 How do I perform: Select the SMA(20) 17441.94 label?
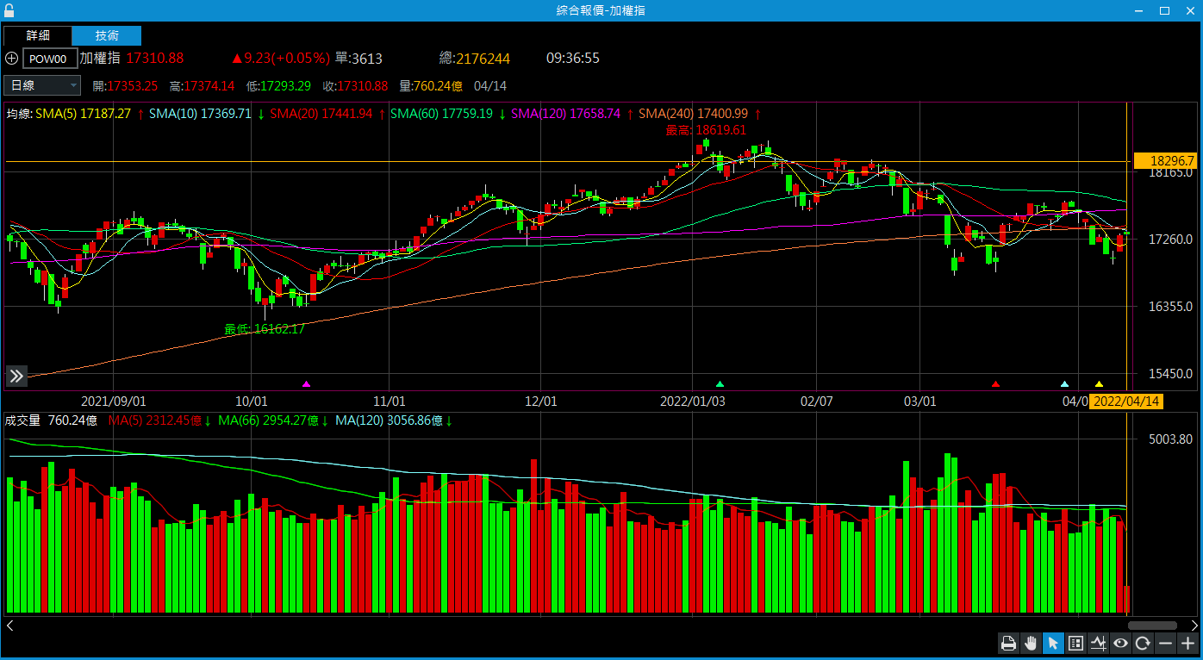pos(321,114)
